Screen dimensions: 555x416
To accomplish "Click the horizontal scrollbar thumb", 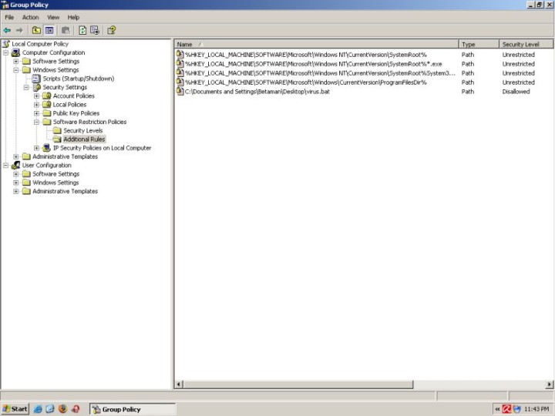I will pyautogui.click(x=298, y=384).
